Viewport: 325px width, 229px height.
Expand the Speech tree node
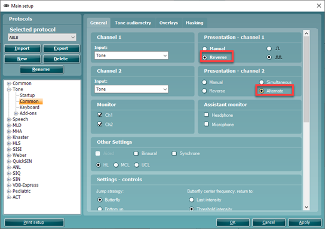click(9, 119)
